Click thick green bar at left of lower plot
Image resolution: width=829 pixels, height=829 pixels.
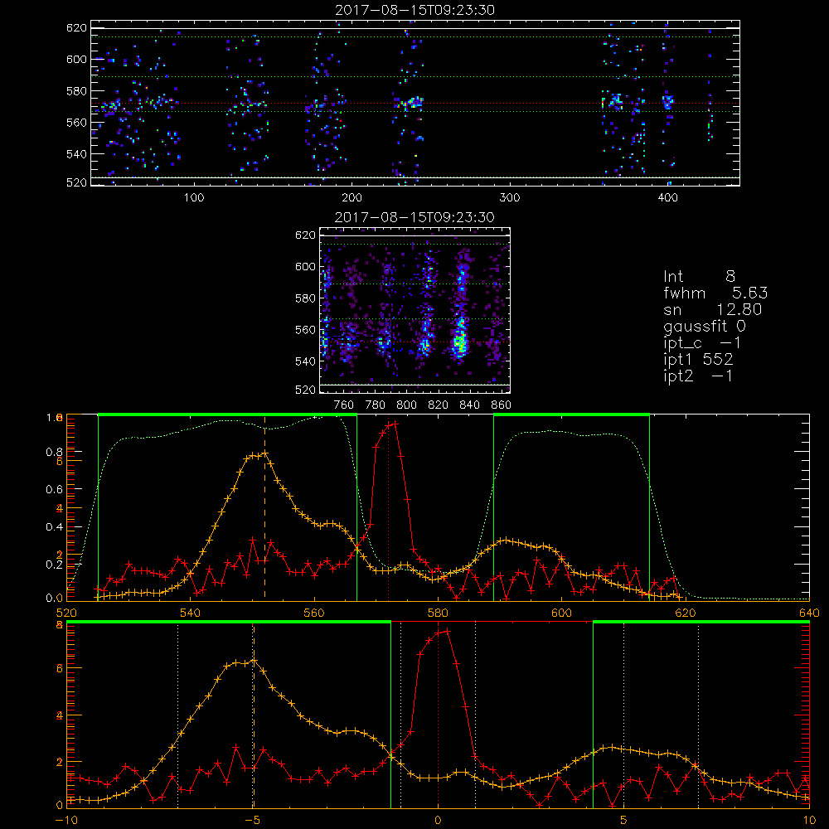pyautogui.click(x=229, y=622)
